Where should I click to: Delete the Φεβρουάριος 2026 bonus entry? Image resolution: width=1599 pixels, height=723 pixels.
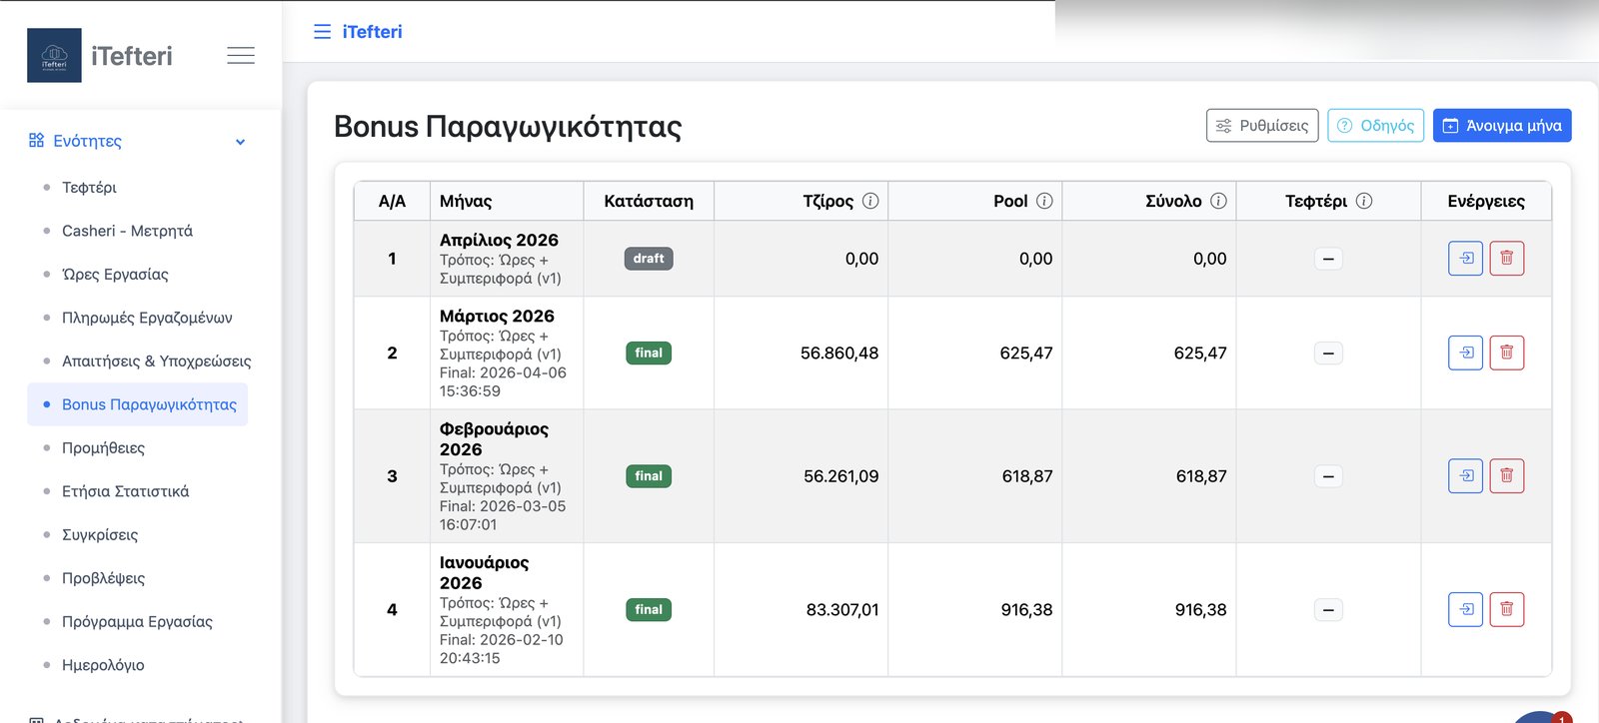(1507, 476)
